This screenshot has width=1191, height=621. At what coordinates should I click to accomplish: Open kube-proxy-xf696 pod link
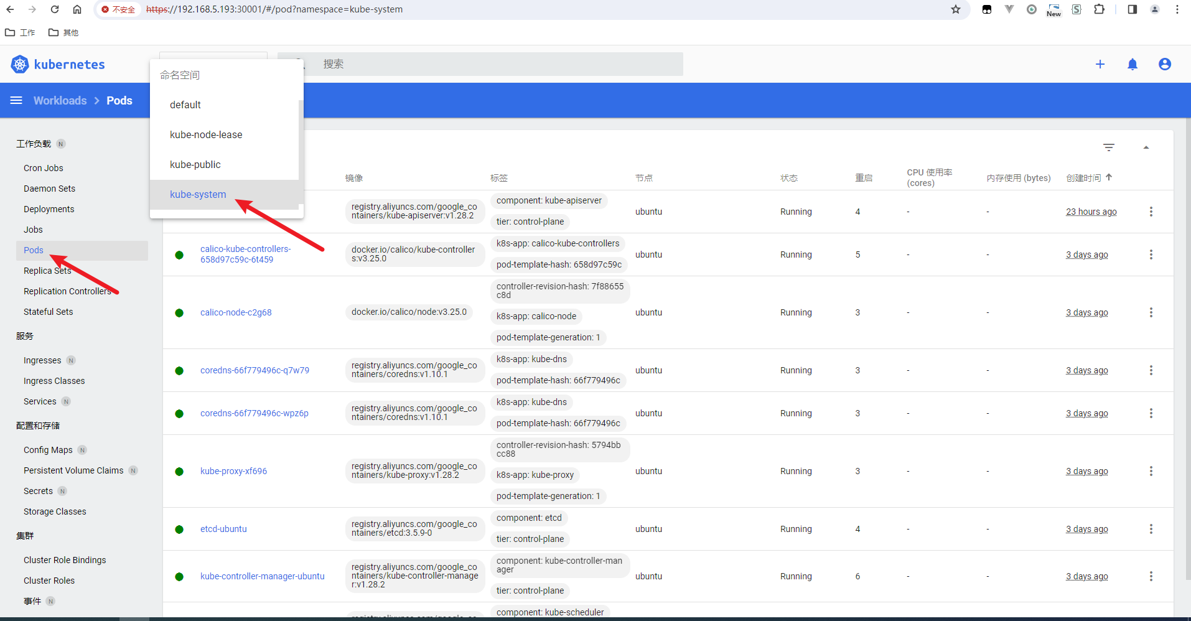click(233, 471)
